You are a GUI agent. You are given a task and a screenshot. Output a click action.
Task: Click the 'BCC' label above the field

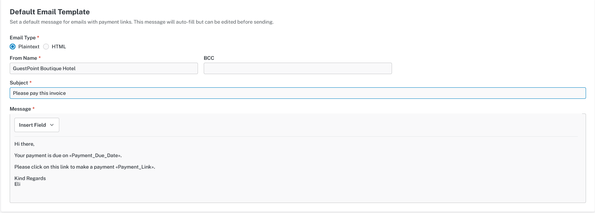(209, 58)
